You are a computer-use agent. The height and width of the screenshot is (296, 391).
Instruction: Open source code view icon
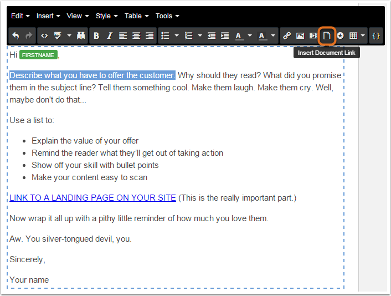tap(44, 36)
